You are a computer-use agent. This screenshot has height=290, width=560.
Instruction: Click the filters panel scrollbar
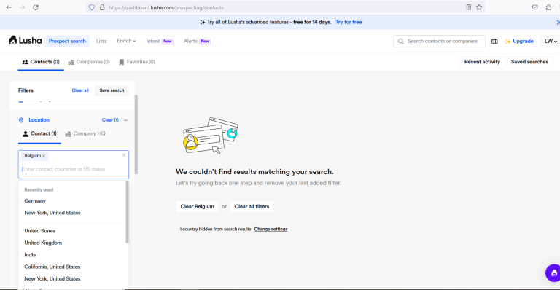136,135
